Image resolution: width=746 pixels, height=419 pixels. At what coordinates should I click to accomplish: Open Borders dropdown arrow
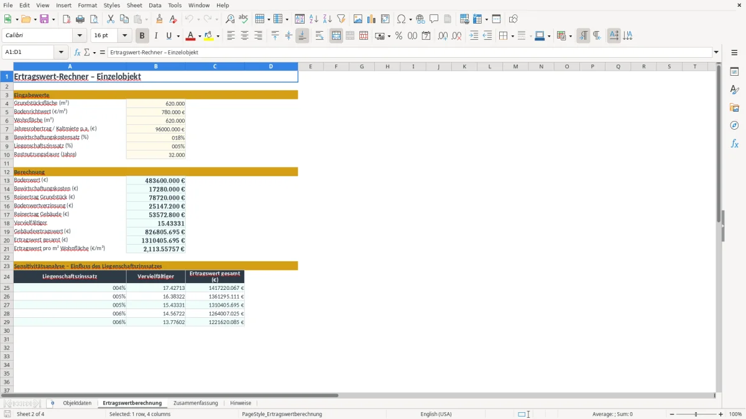tap(512, 36)
